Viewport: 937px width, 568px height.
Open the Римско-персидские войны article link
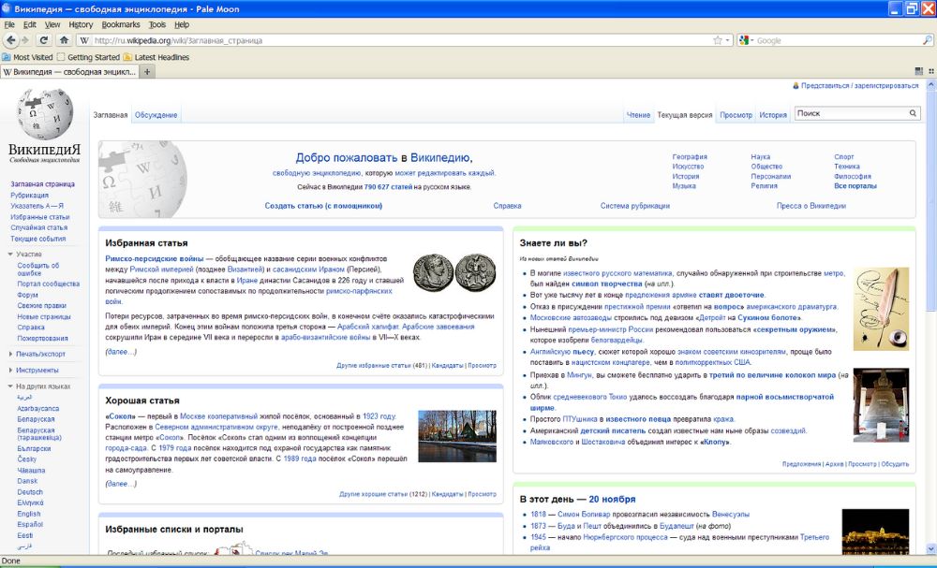coord(155,259)
